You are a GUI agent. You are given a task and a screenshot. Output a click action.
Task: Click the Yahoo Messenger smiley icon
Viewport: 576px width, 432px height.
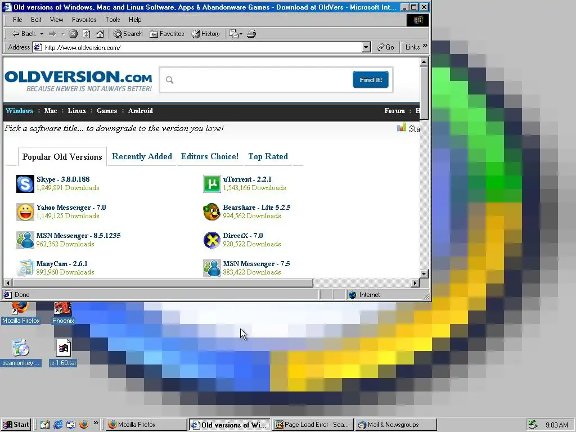pyautogui.click(x=25, y=212)
